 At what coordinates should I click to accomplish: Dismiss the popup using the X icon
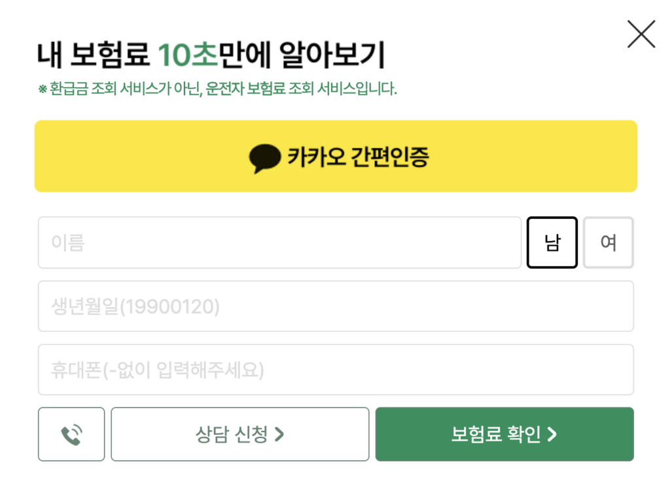tap(640, 34)
